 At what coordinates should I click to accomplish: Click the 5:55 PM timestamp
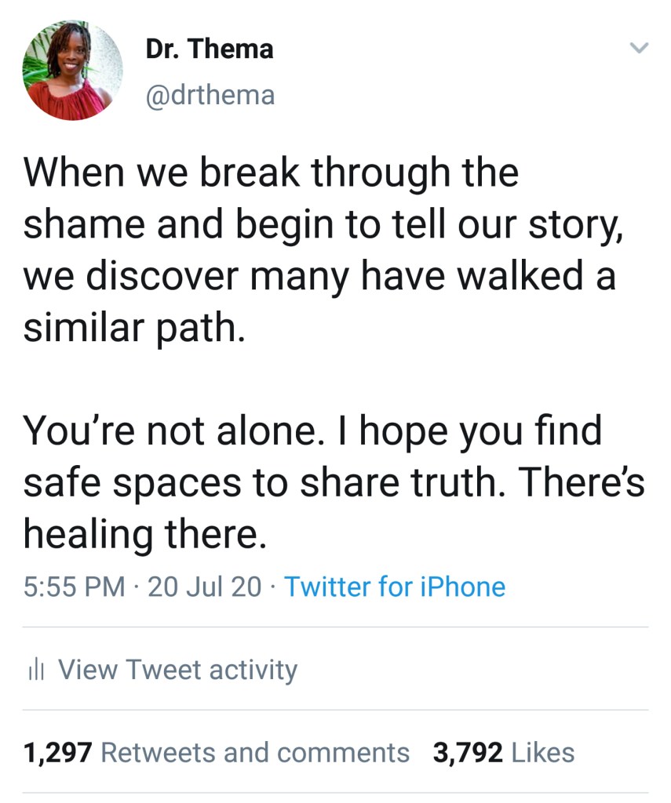74,587
